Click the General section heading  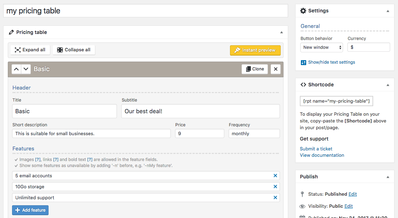[x=310, y=26]
